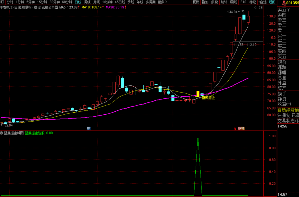Click the stock code 001359
The width and height of the screenshot is (299, 197).
click(293, 3)
